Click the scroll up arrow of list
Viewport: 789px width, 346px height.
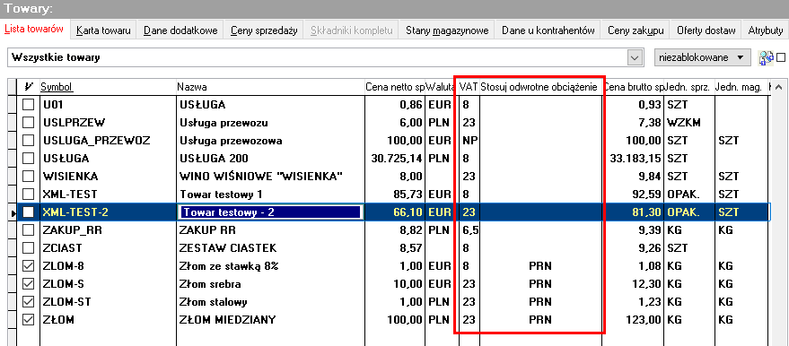[779, 87]
